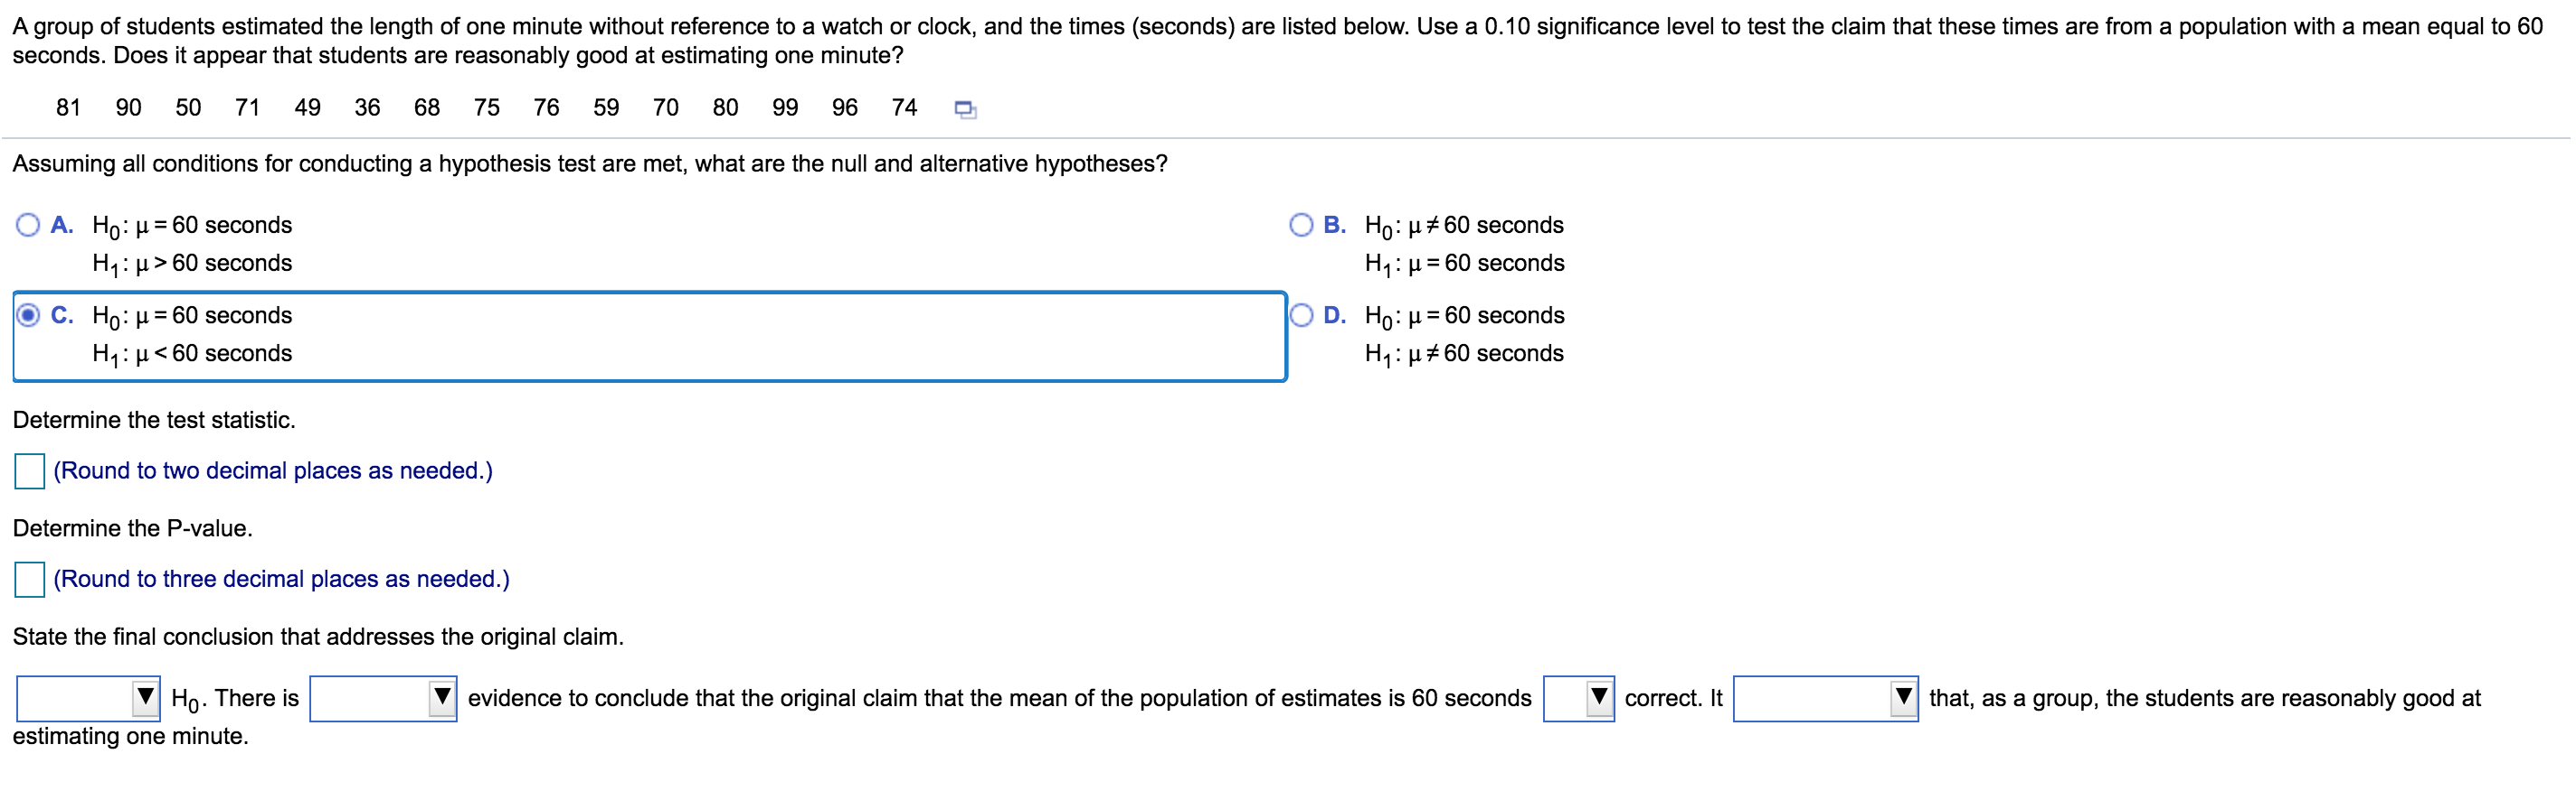Viewport: 2576px width, 791px height.
Task: Click the test statistic answer box
Action: click(29, 470)
